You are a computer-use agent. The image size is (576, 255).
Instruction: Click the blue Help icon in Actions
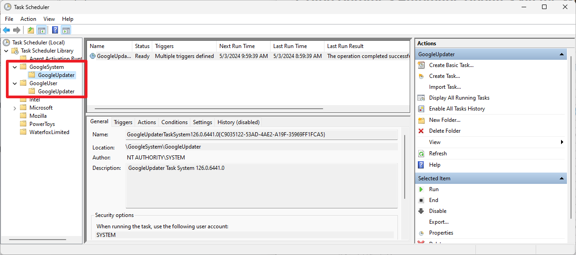click(421, 165)
